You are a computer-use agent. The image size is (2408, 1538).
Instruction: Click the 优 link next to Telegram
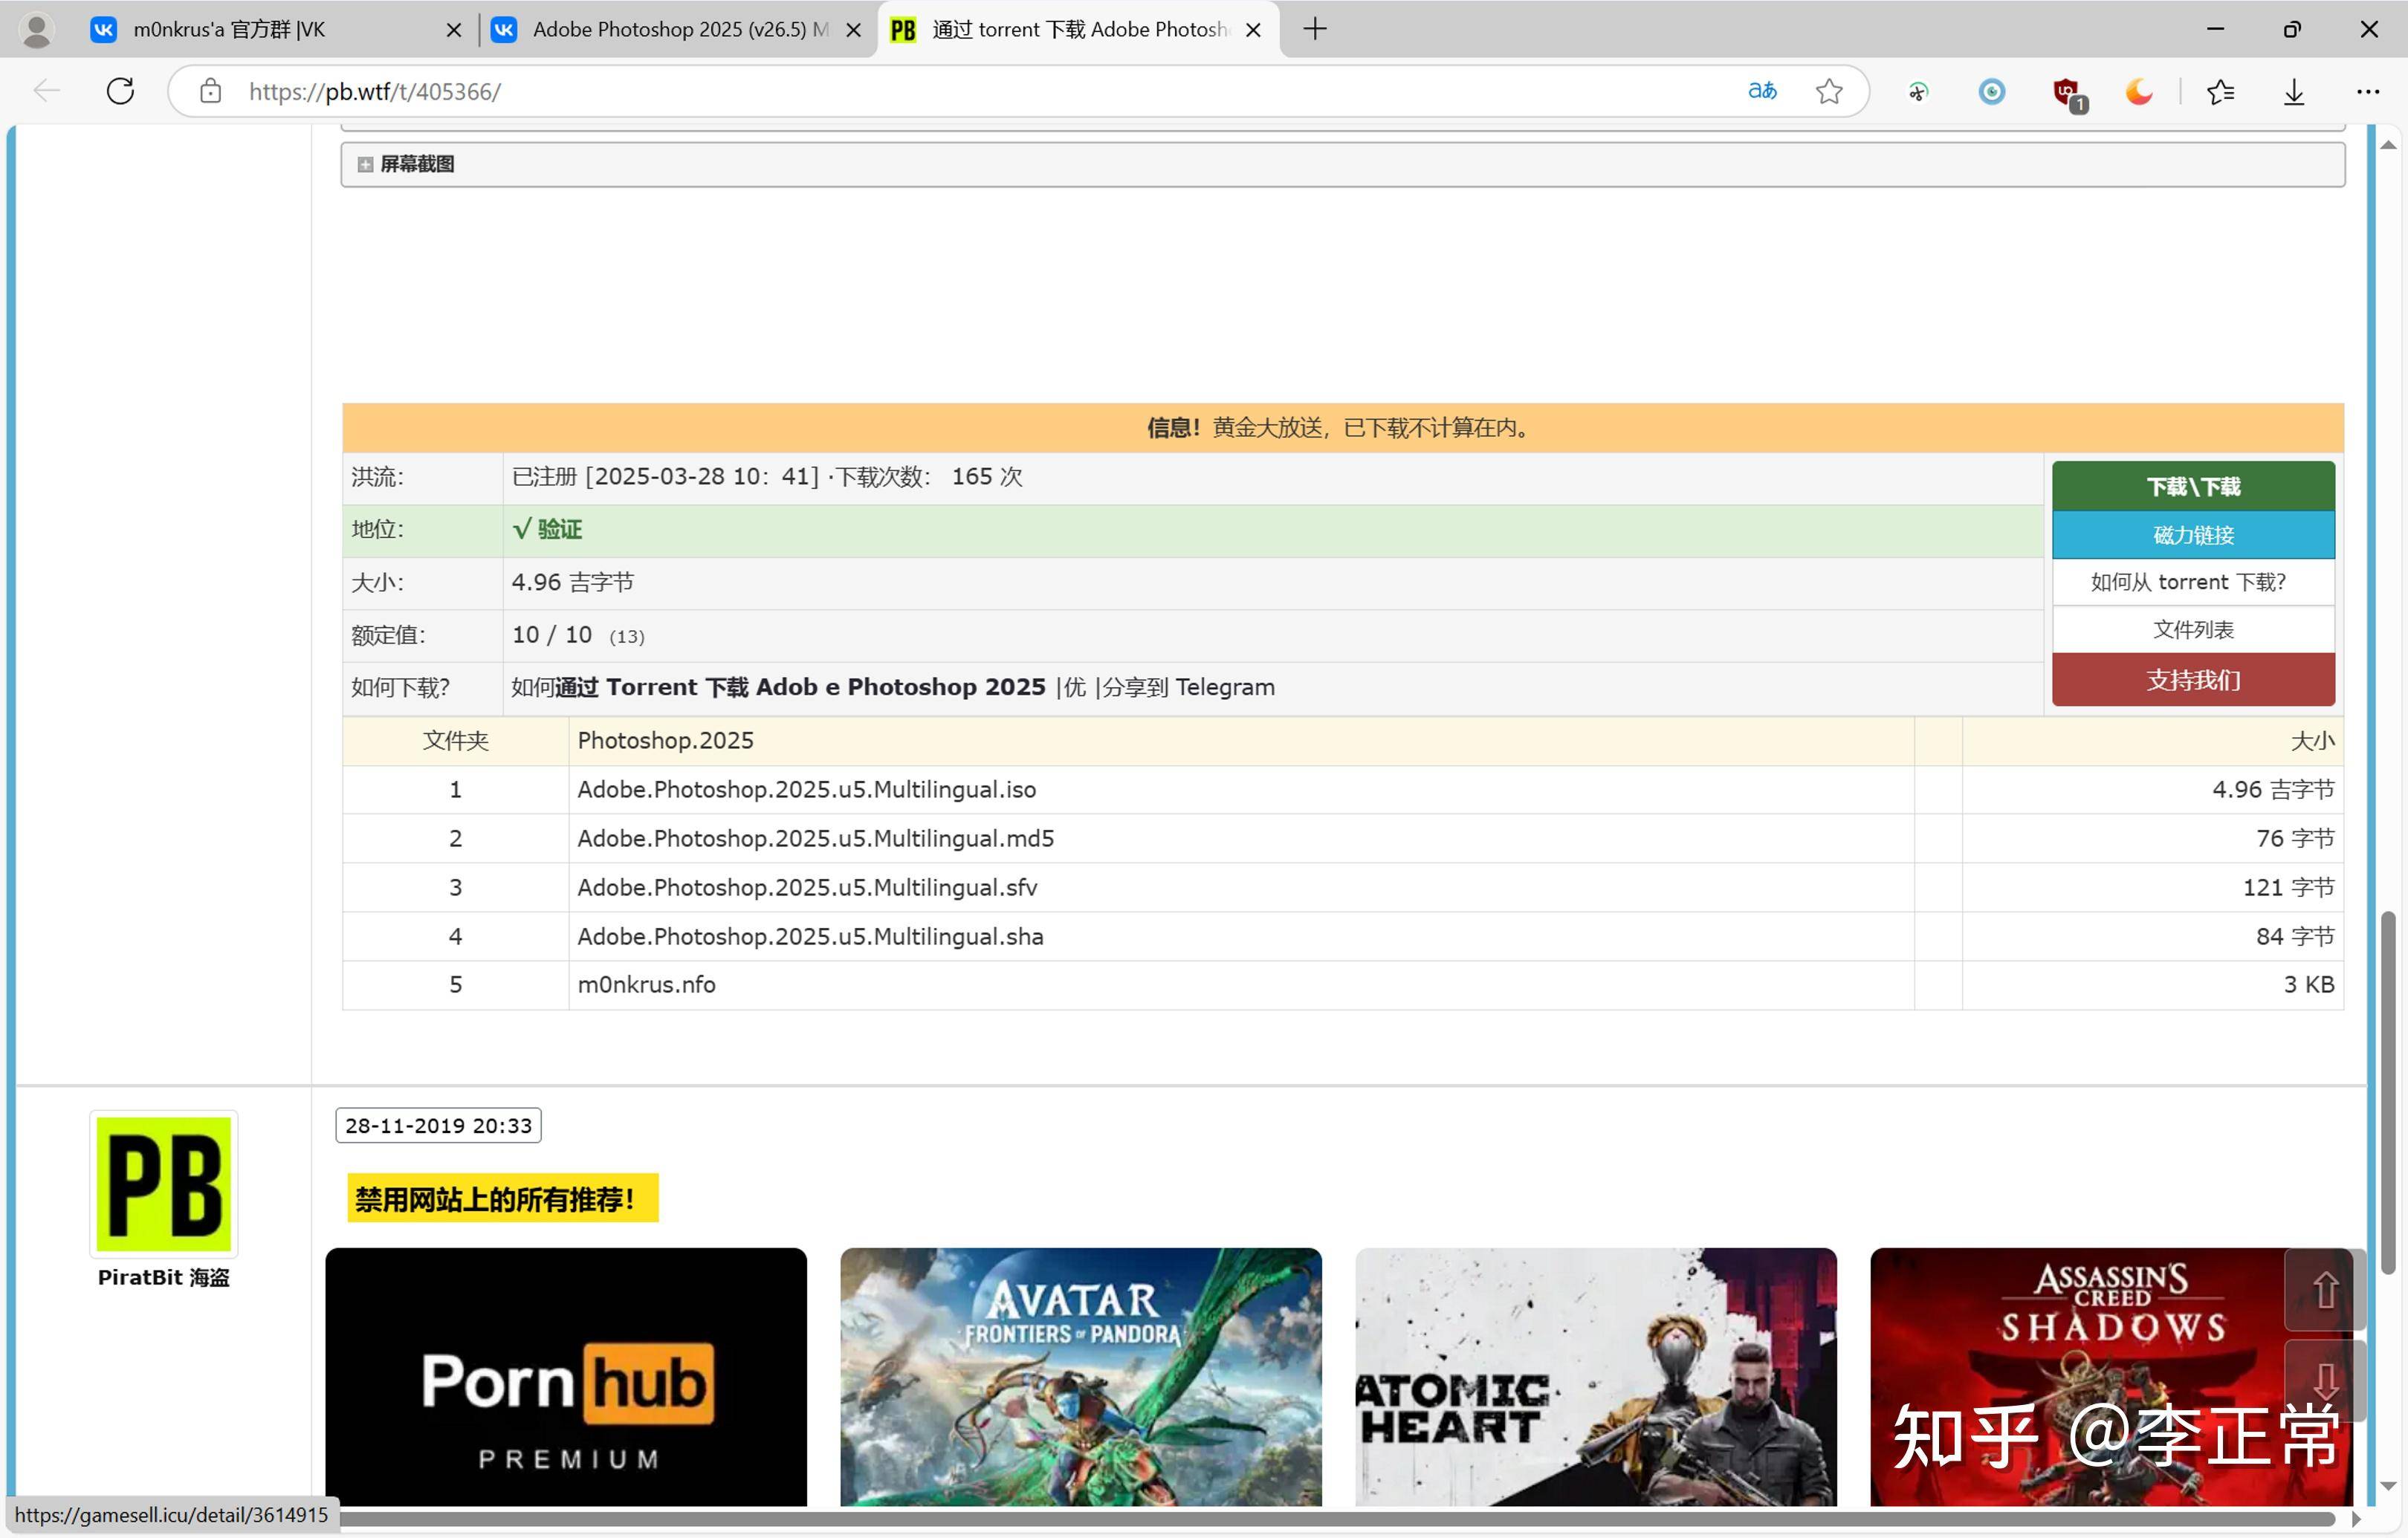coord(1074,687)
